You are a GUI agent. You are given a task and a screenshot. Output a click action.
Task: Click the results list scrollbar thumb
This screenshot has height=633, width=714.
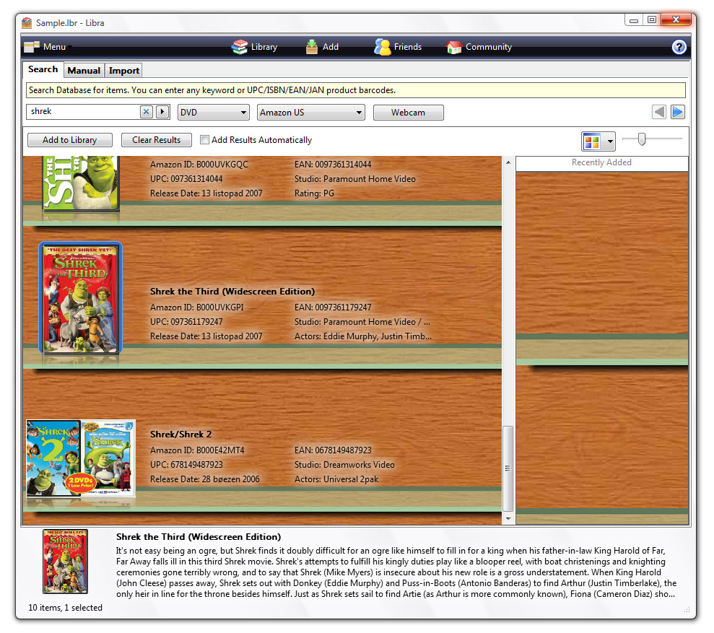(508, 468)
